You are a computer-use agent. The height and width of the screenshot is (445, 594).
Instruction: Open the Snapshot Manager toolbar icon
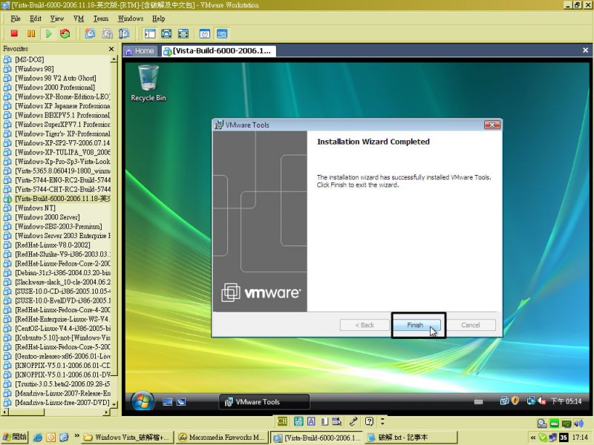tap(124, 33)
